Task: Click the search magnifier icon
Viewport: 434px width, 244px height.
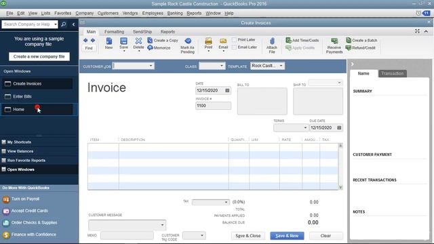Action: point(63,24)
